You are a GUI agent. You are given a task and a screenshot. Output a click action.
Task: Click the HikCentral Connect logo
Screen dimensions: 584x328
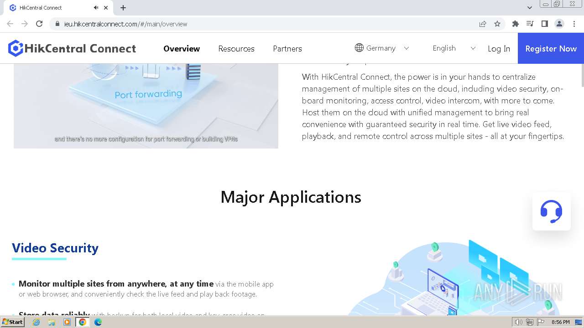point(72,48)
